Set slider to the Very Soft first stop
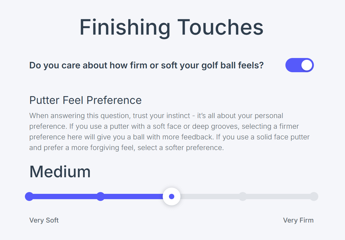The image size is (345, 240). click(29, 196)
